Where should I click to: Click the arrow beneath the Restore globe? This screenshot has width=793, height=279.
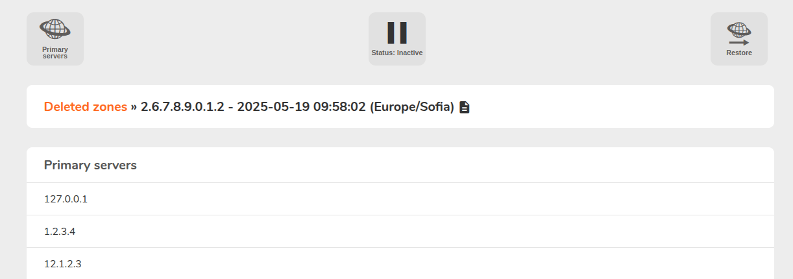tap(739, 42)
